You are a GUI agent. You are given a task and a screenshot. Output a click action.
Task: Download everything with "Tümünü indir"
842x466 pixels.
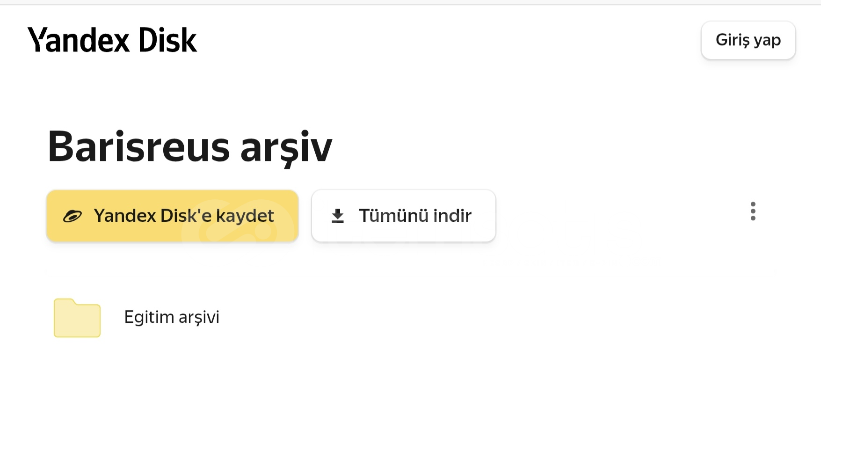(403, 216)
